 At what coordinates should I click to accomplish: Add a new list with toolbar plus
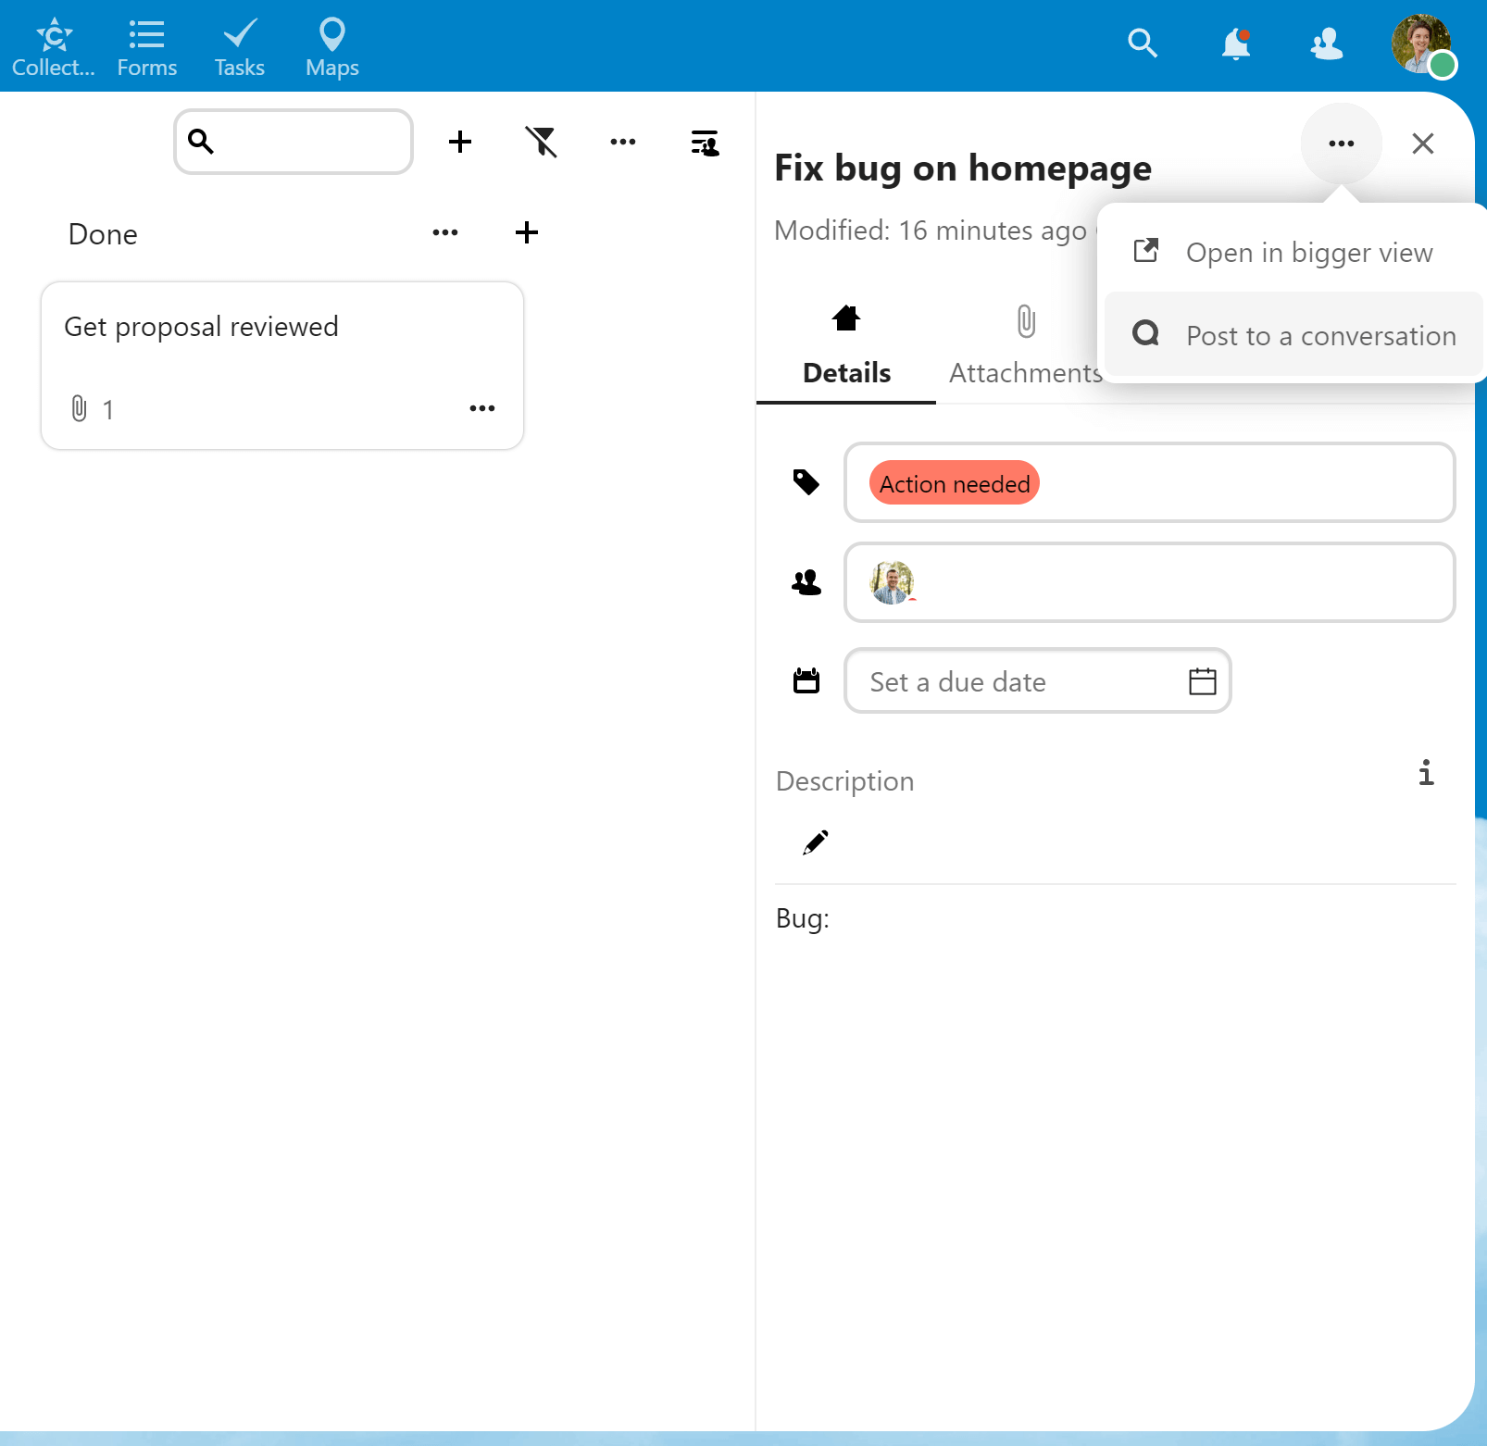coord(460,142)
